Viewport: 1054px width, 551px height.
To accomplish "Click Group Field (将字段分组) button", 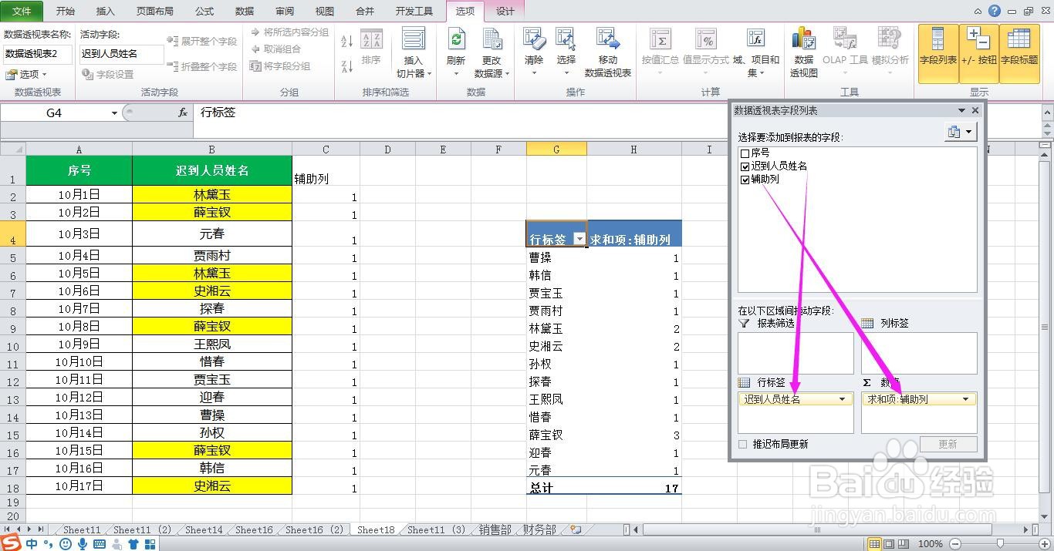I will tap(280, 66).
